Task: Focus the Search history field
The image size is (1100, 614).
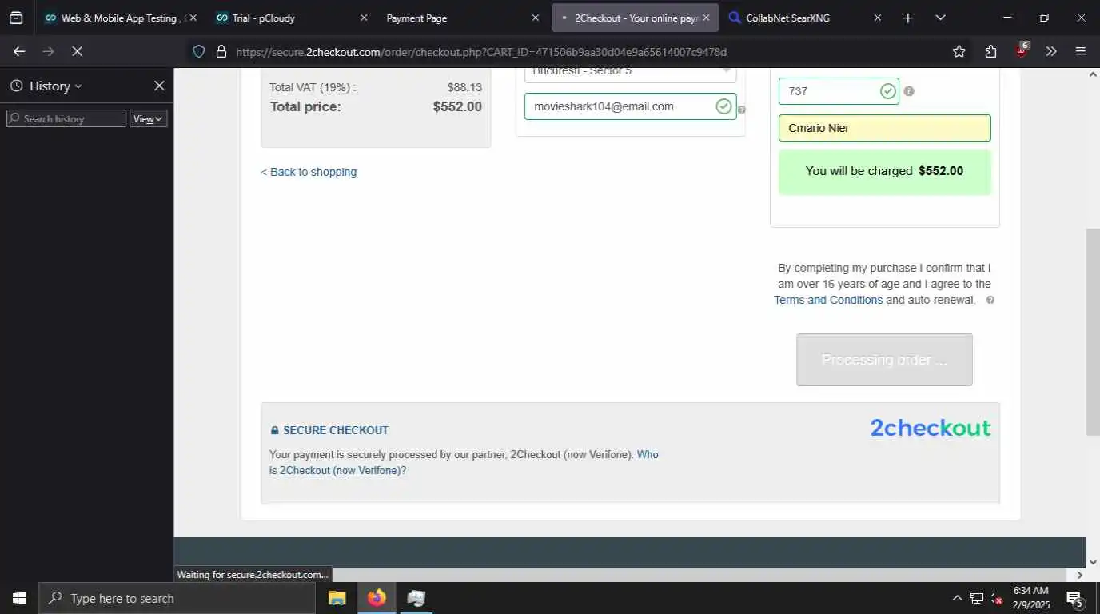Action: tap(66, 118)
